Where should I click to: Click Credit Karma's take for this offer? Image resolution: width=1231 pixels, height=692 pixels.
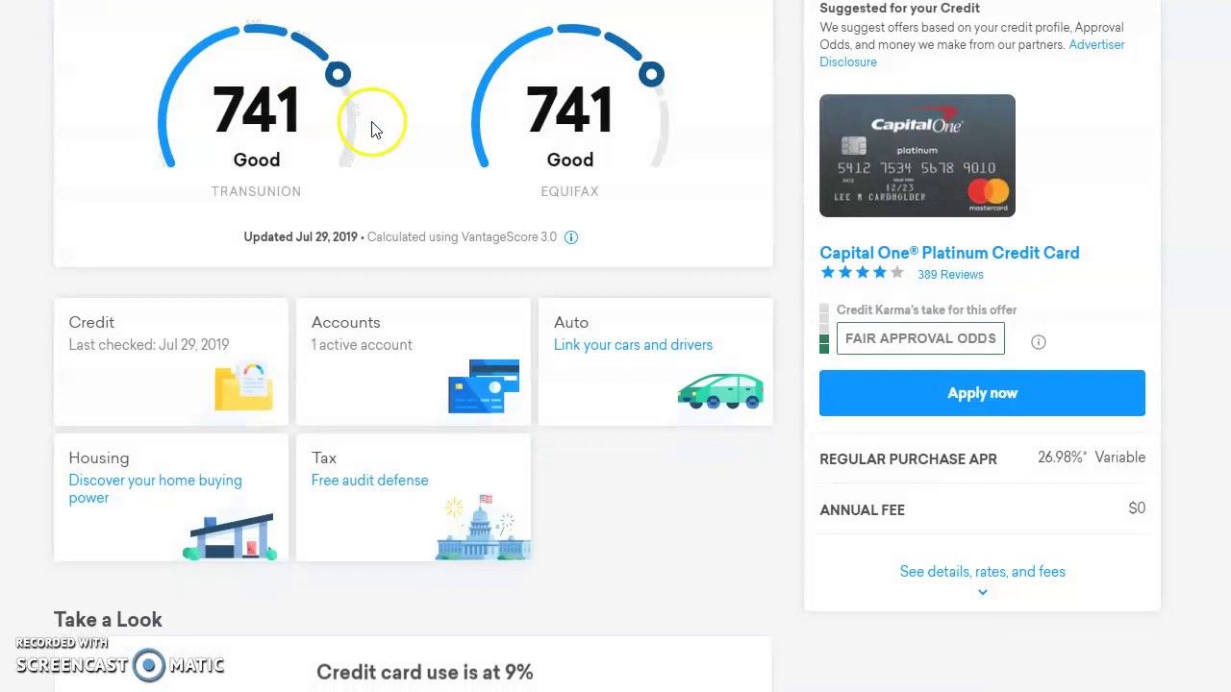point(926,309)
